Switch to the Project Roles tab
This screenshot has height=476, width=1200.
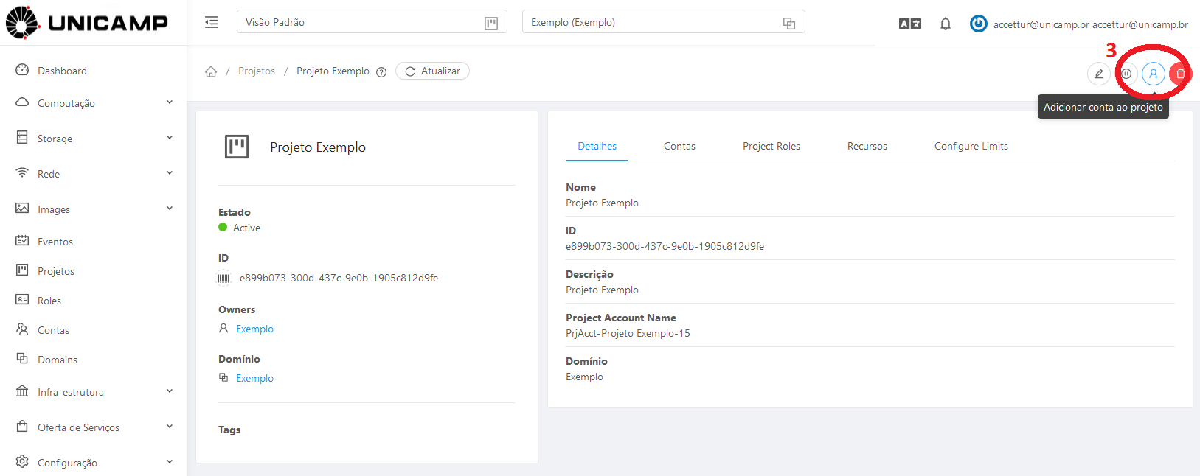pos(771,147)
